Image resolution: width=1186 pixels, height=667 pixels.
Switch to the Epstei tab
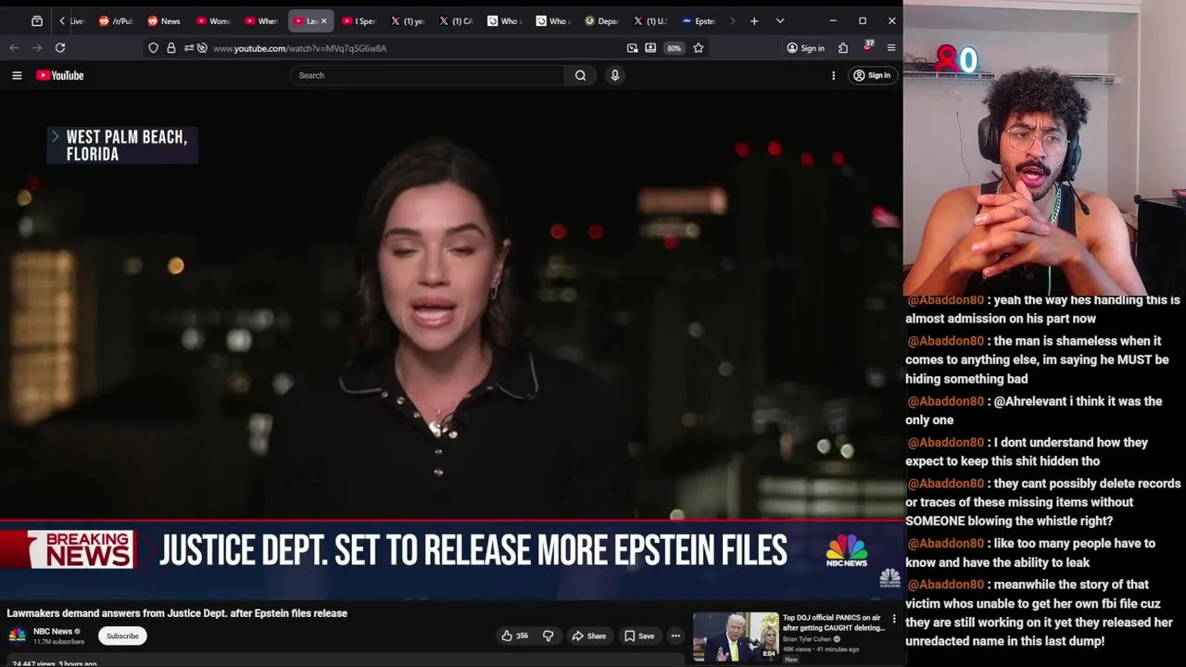coord(698,20)
